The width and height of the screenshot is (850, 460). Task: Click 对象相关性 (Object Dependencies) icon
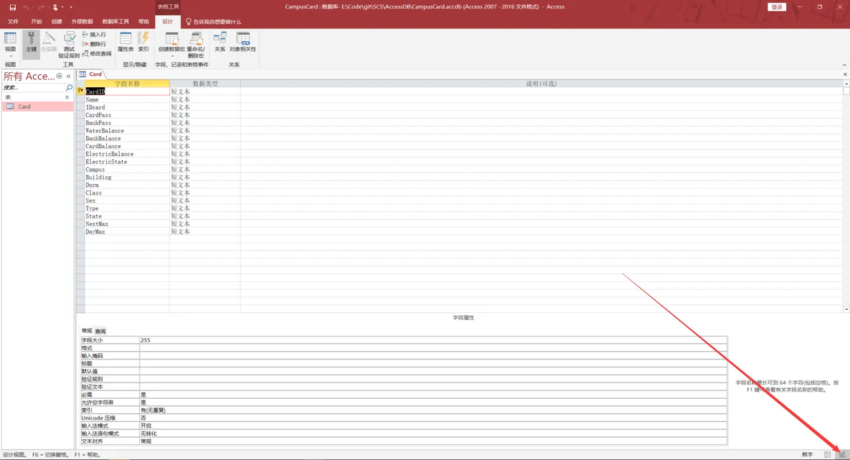(243, 42)
